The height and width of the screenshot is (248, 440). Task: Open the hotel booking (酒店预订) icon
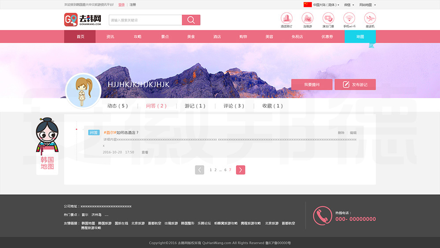pos(286,19)
